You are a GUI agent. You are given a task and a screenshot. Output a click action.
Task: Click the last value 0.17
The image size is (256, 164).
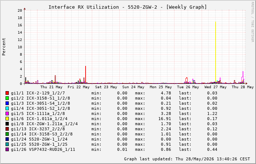212,119
